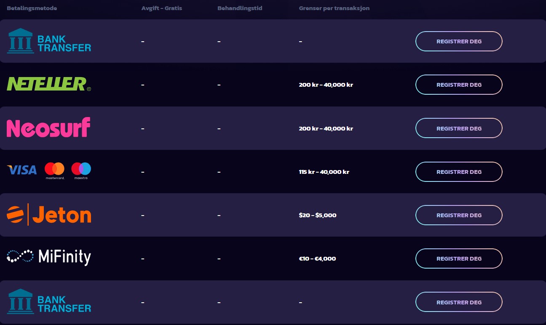
Task: Click the MiFinity logo
Action: [49, 257]
